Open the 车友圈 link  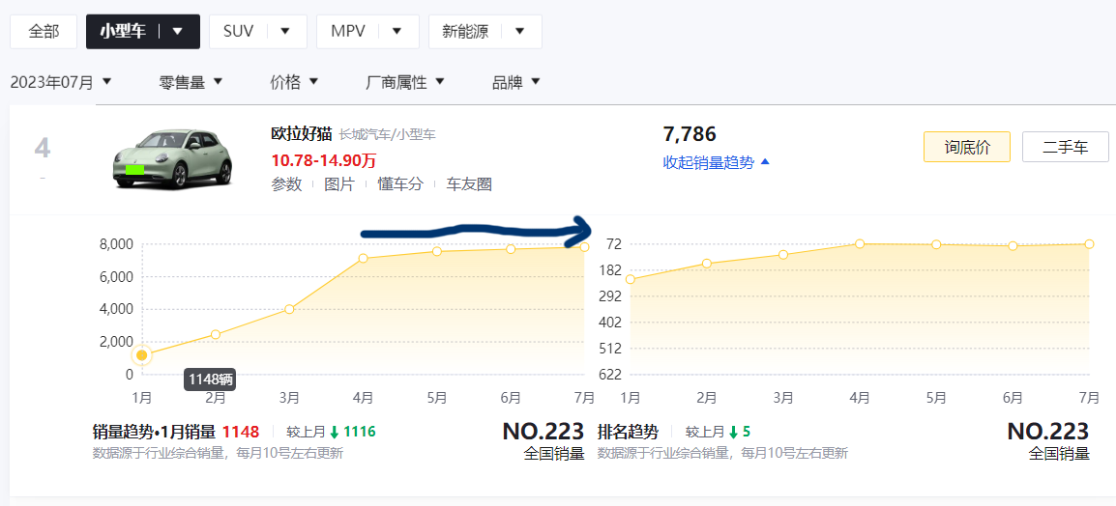469,184
